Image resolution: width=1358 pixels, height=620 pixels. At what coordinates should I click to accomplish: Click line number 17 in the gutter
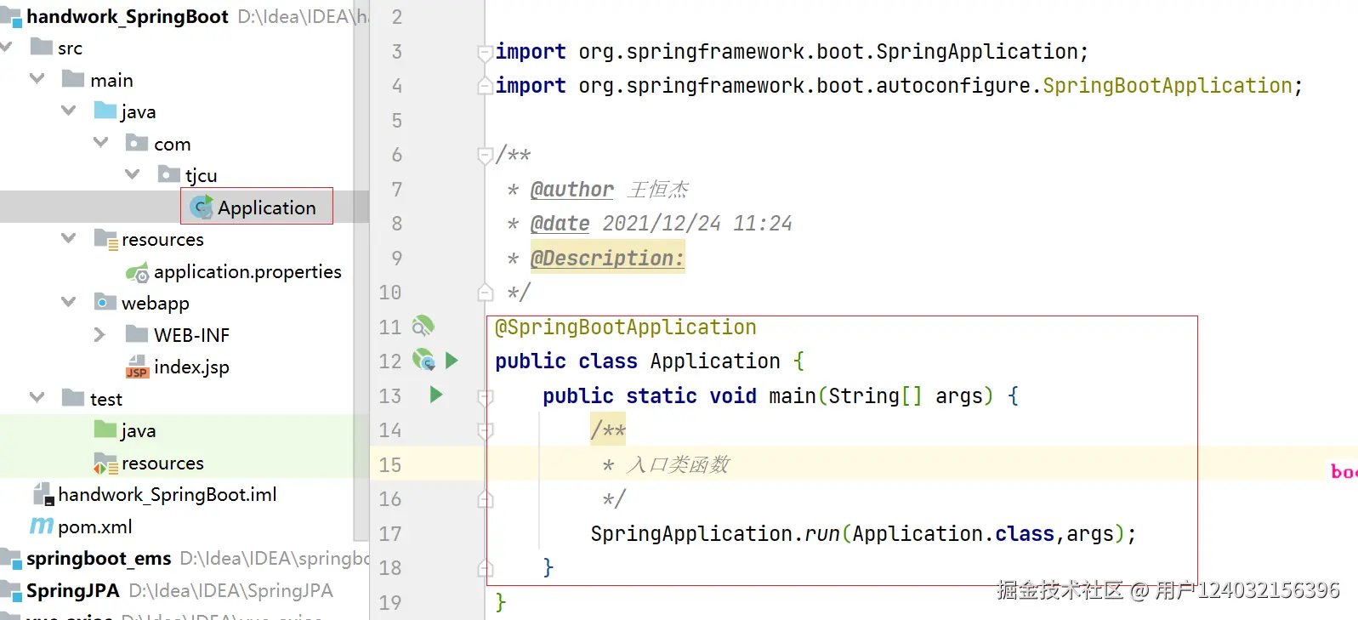tap(390, 534)
